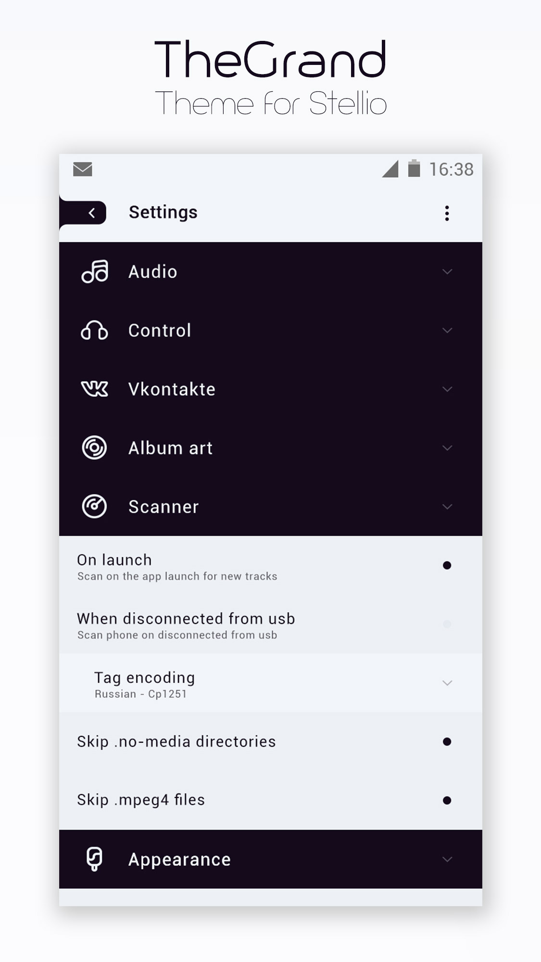Screen dimensions: 541x962
Task: Click the Album art disc icon
Action: coord(94,448)
